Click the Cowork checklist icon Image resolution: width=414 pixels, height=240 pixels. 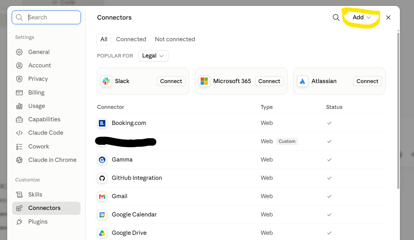[19, 146]
